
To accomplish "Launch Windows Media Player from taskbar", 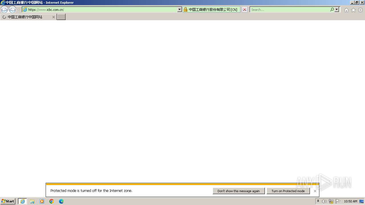I will tap(42, 201).
